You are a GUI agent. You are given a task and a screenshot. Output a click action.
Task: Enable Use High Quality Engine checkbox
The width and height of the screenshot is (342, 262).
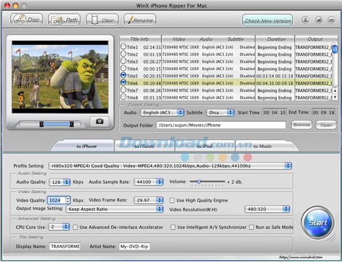pos(173,200)
